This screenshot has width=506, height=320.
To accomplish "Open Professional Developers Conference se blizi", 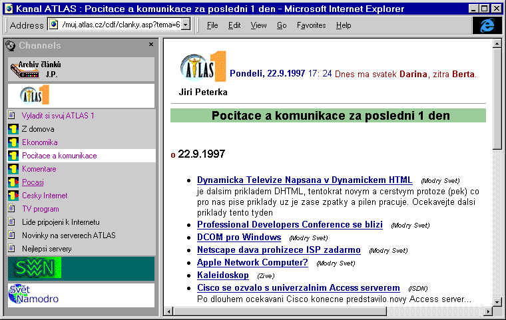I will coord(290,224).
